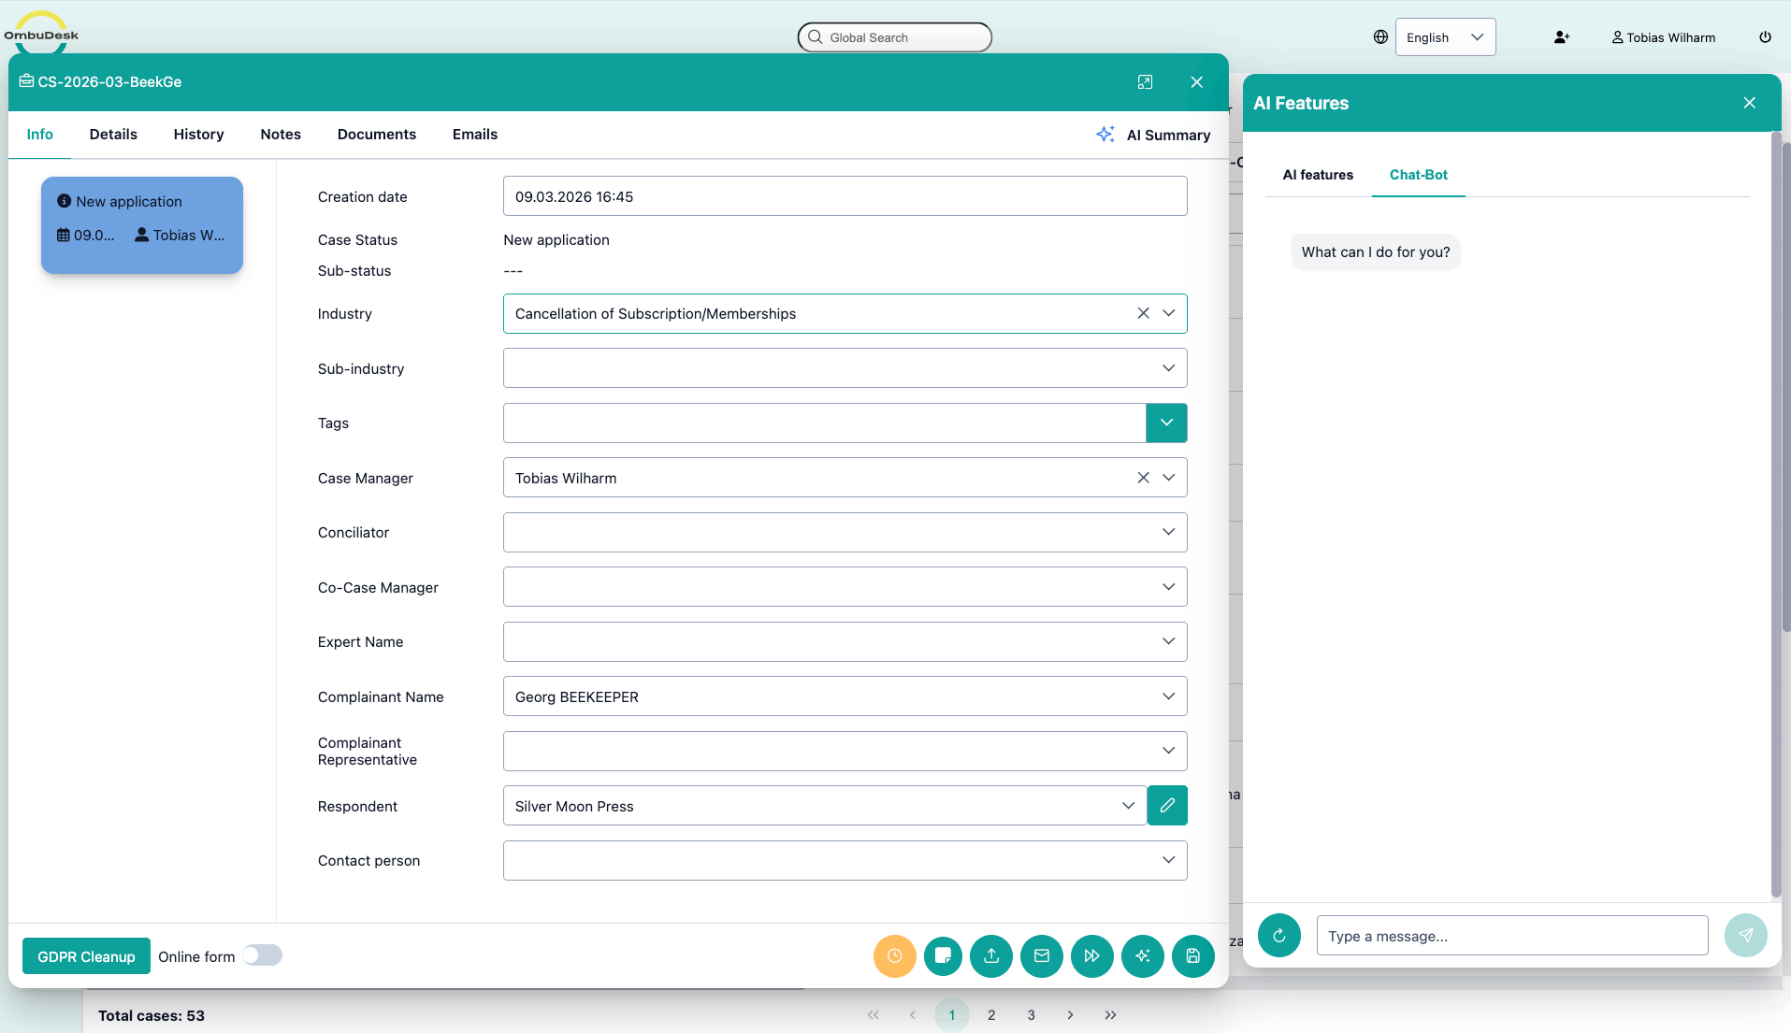The width and height of the screenshot is (1791, 1033).
Task: Click the add user icon in header
Action: click(x=1561, y=37)
